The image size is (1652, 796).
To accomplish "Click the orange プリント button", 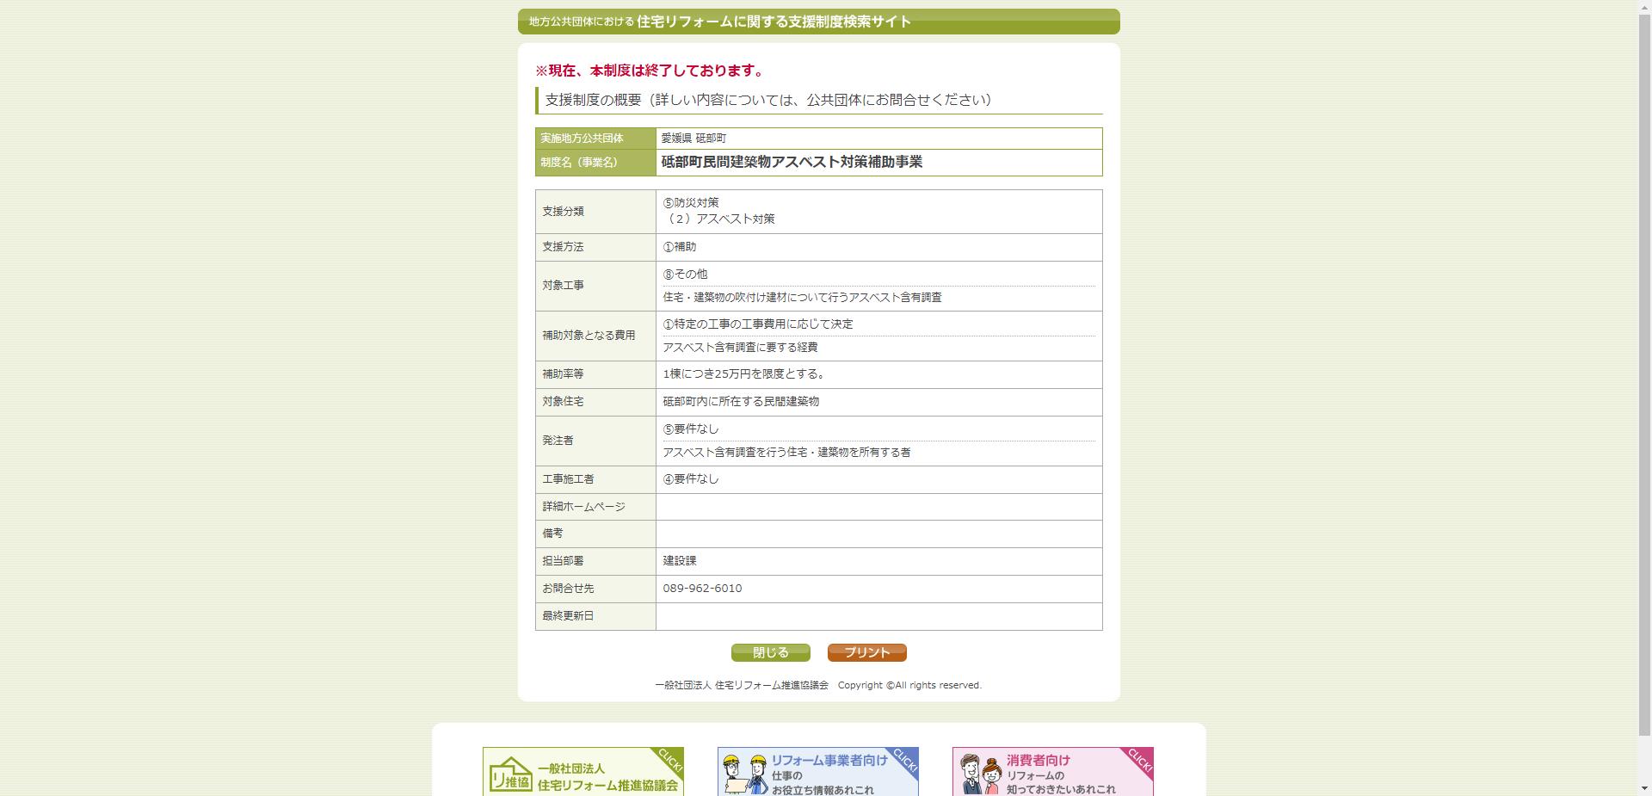I will coord(866,652).
